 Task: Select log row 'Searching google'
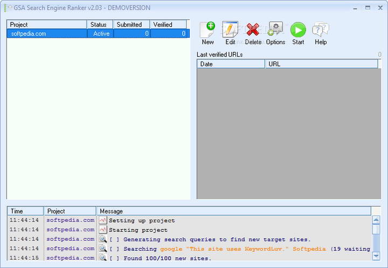click(x=189, y=249)
